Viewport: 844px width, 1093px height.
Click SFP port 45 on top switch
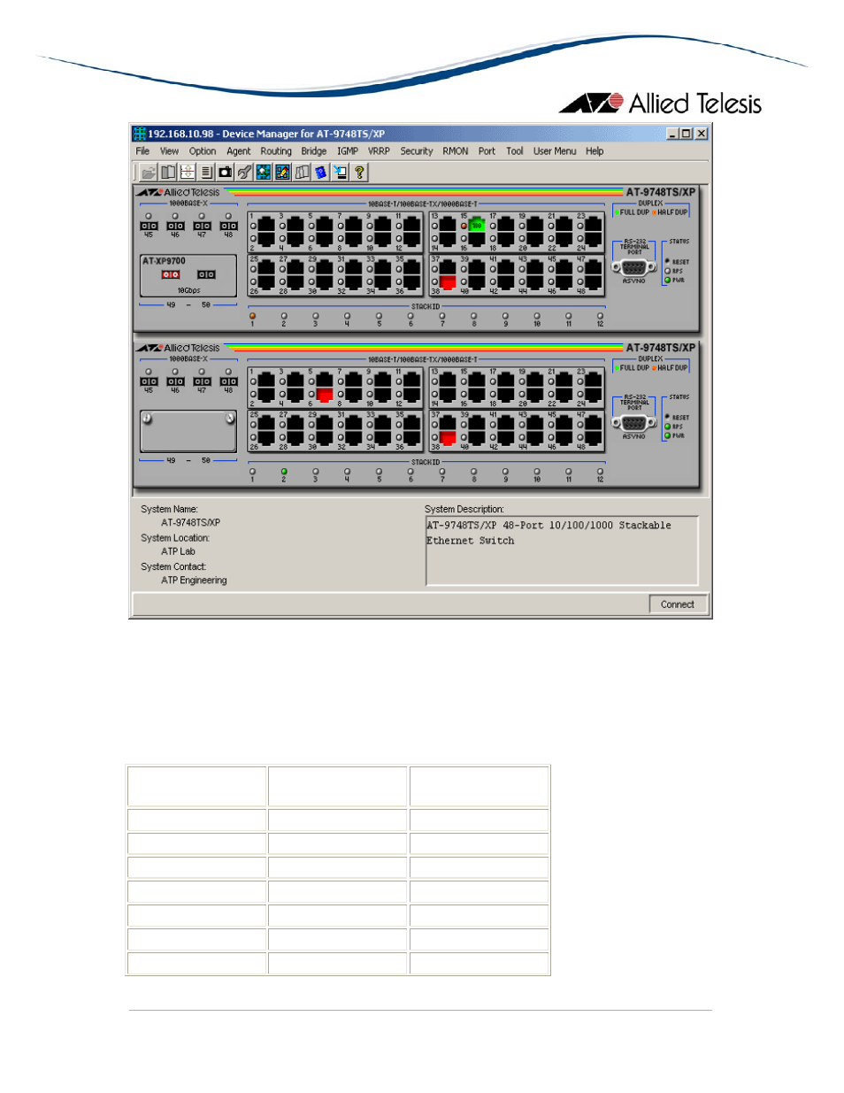(149, 226)
